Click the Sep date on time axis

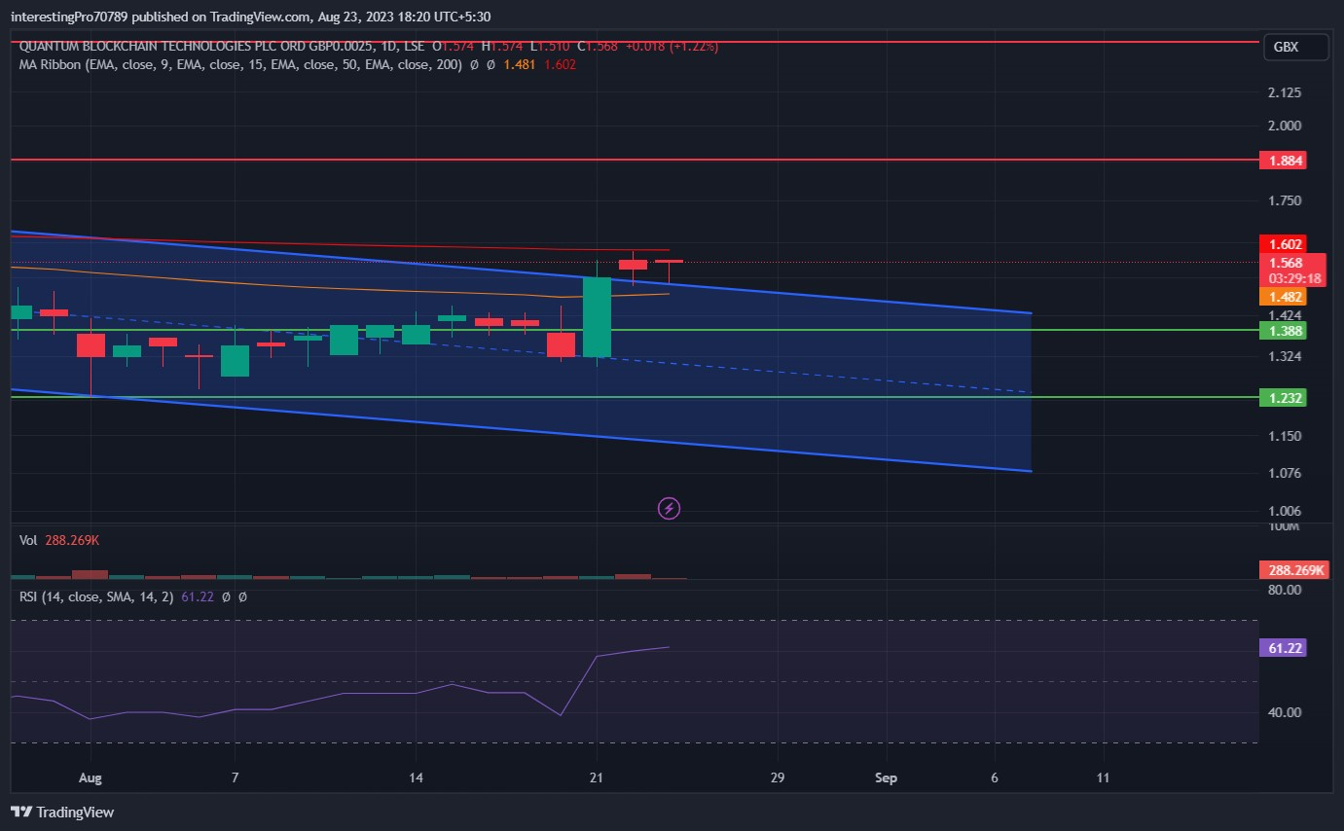coord(885,777)
